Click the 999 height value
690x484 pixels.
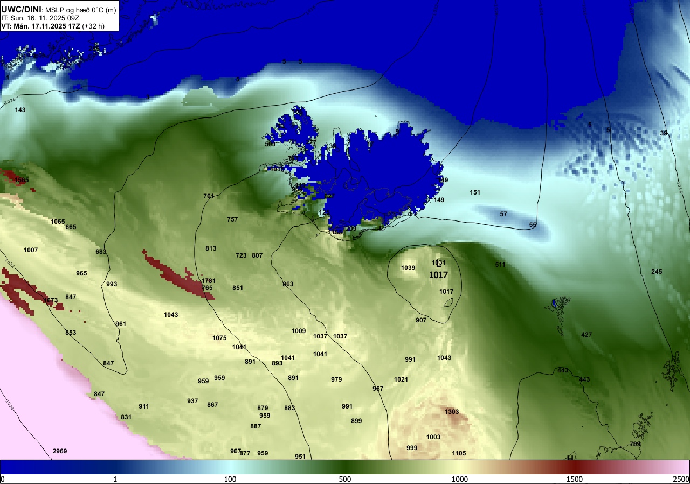coord(412,448)
